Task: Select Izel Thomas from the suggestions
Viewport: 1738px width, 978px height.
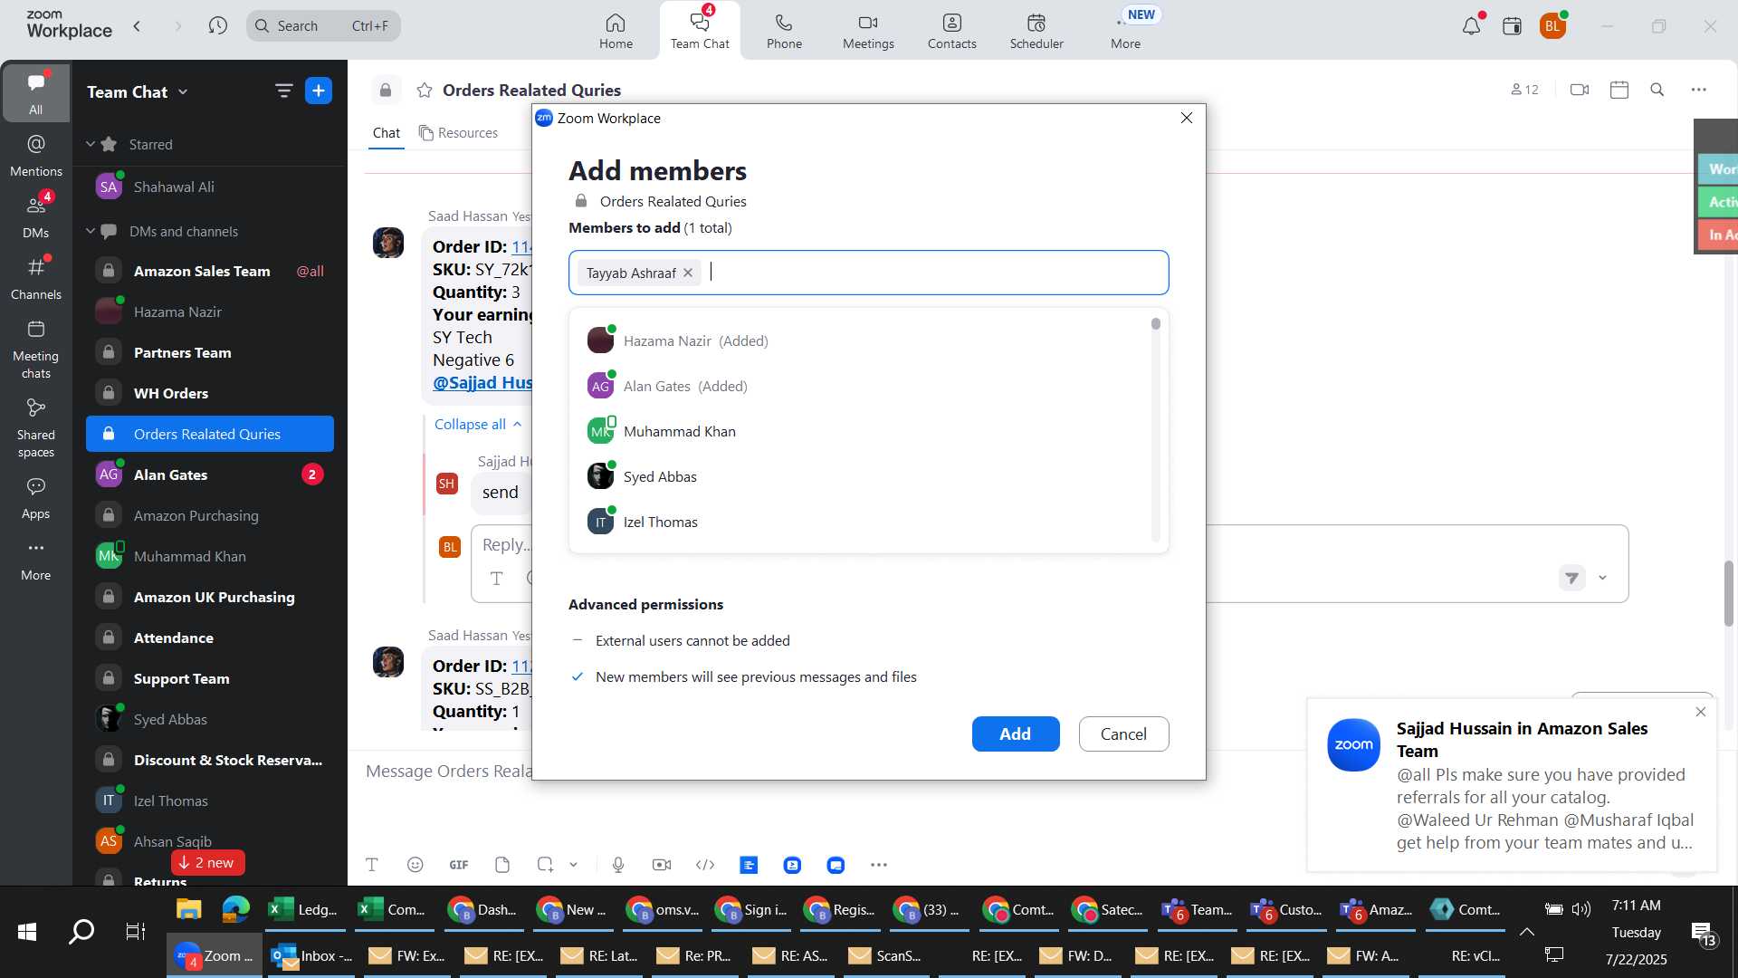Action: (862, 522)
